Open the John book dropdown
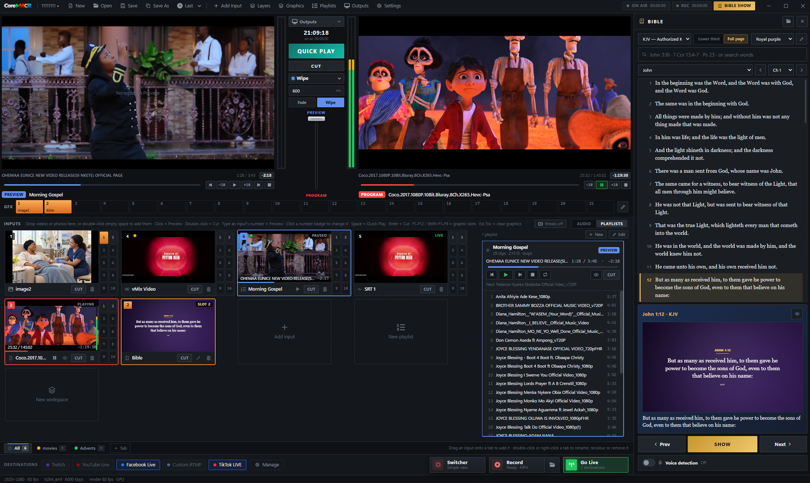The image size is (810, 483). 695,70
